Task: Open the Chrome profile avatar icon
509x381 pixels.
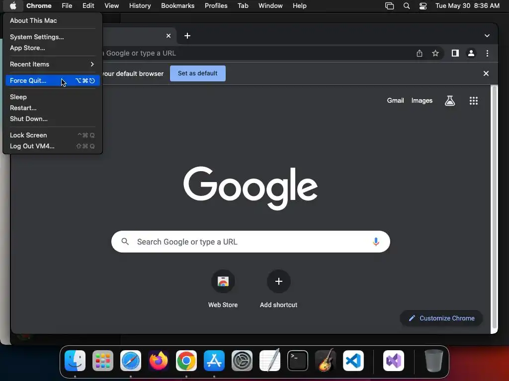Action: pyautogui.click(x=471, y=53)
